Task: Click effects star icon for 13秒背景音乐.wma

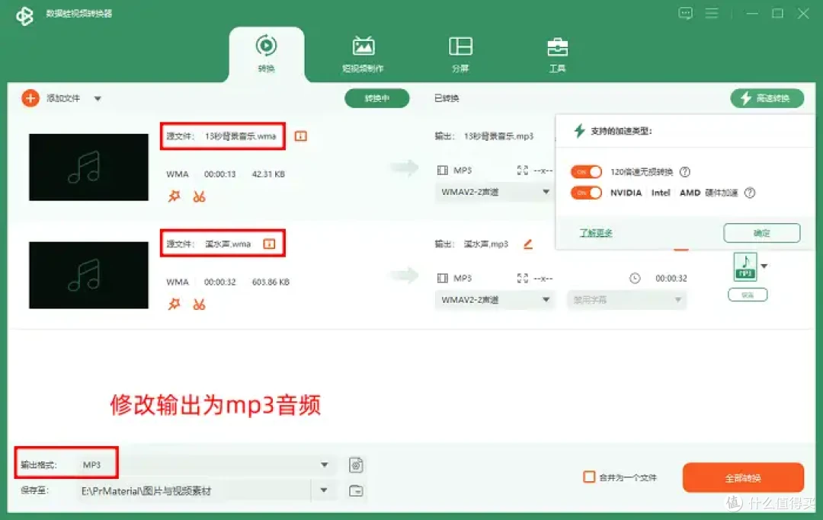Action: point(174,196)
